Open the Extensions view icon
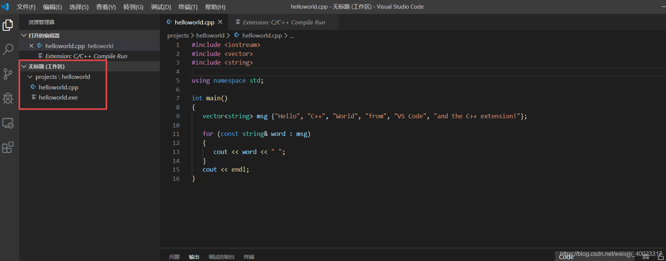666x261 pixels. click(x=8, y=148)
